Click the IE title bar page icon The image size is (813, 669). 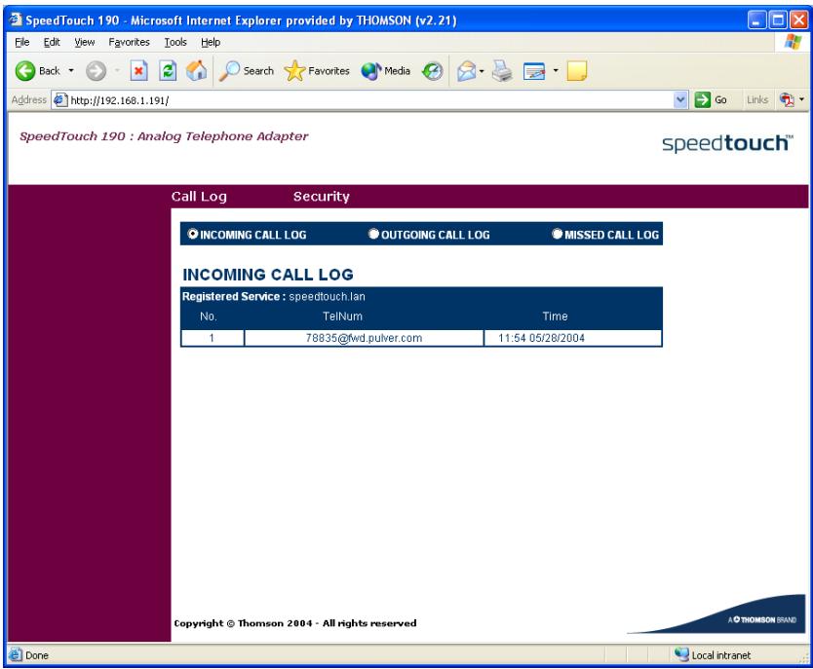(16, 19)
